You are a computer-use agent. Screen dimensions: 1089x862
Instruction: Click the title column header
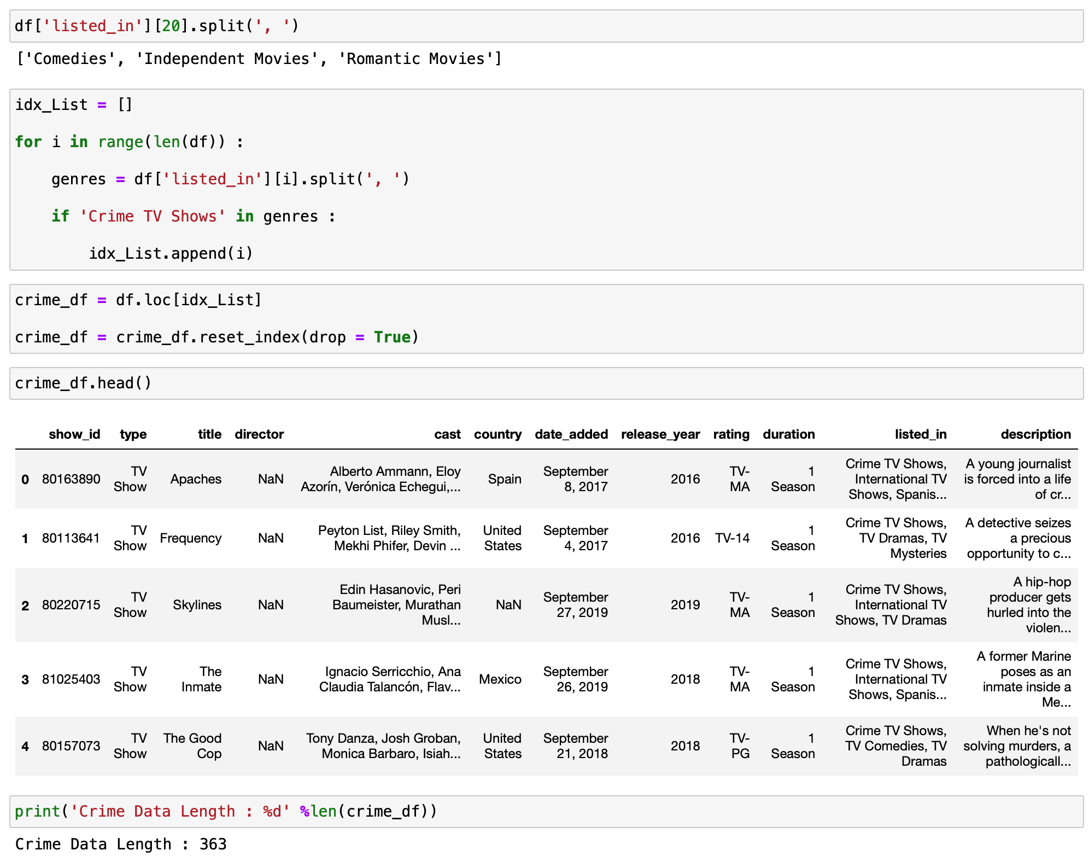pyautogui.click(x=209, y=434)
